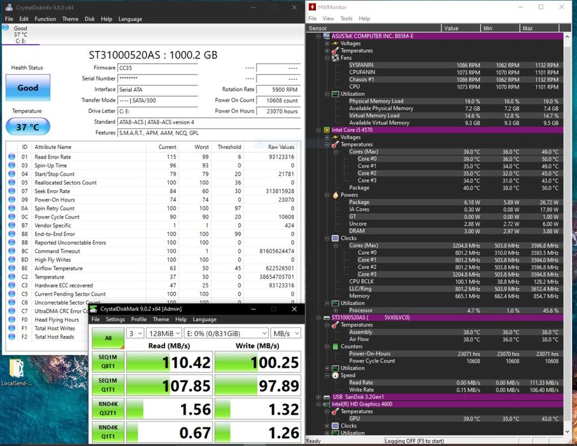Screen dimensions: 577x446
Task: Run the SEQ1M Q1T1 test
Action: coord(108,385)
